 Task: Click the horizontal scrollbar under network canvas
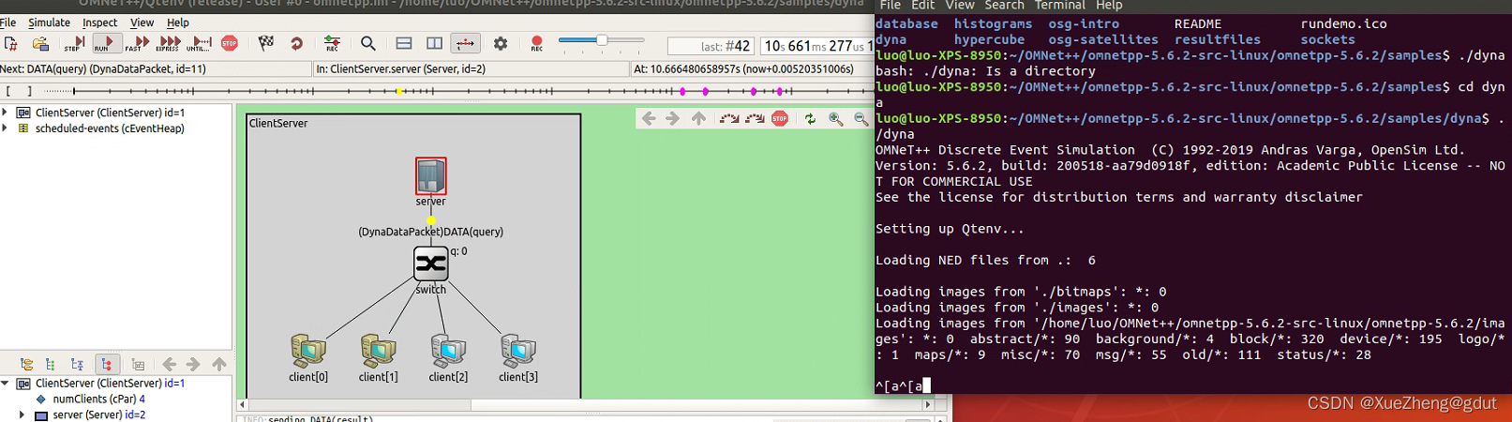[586, 405]
